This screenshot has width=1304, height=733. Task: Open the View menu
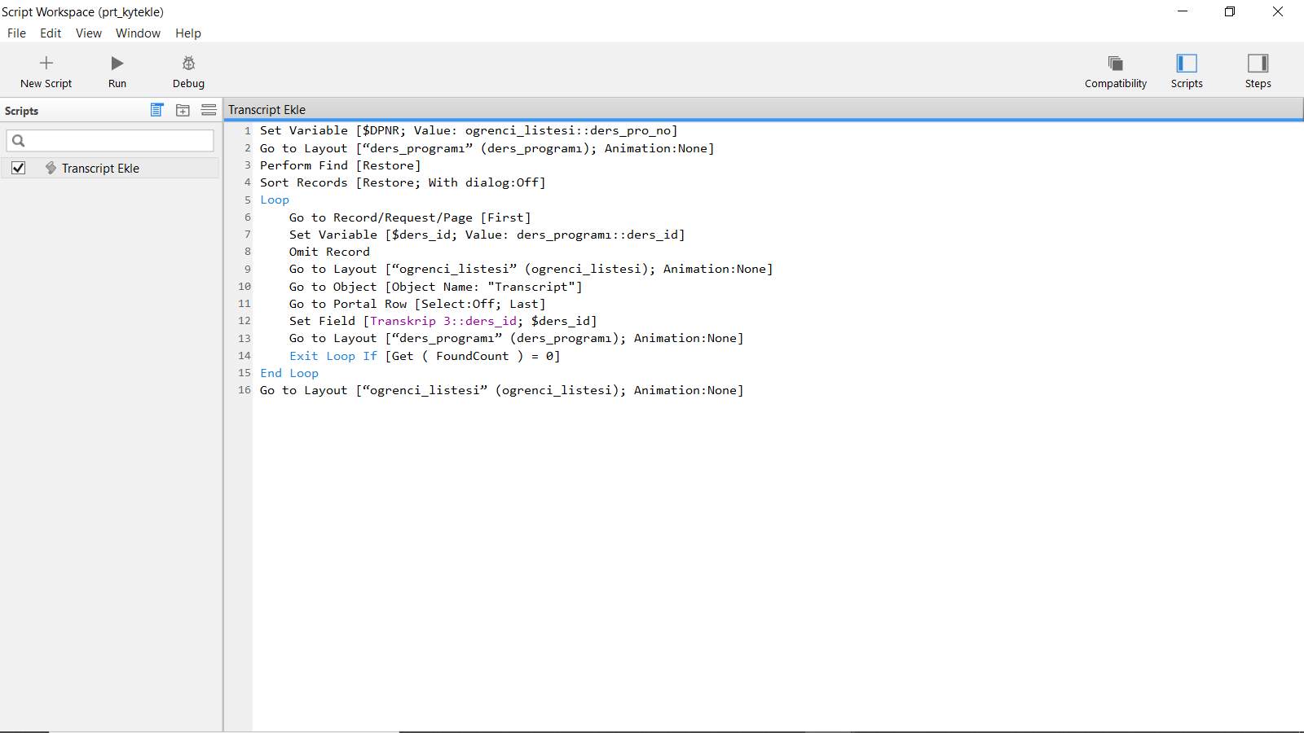(x=89, y=33)
